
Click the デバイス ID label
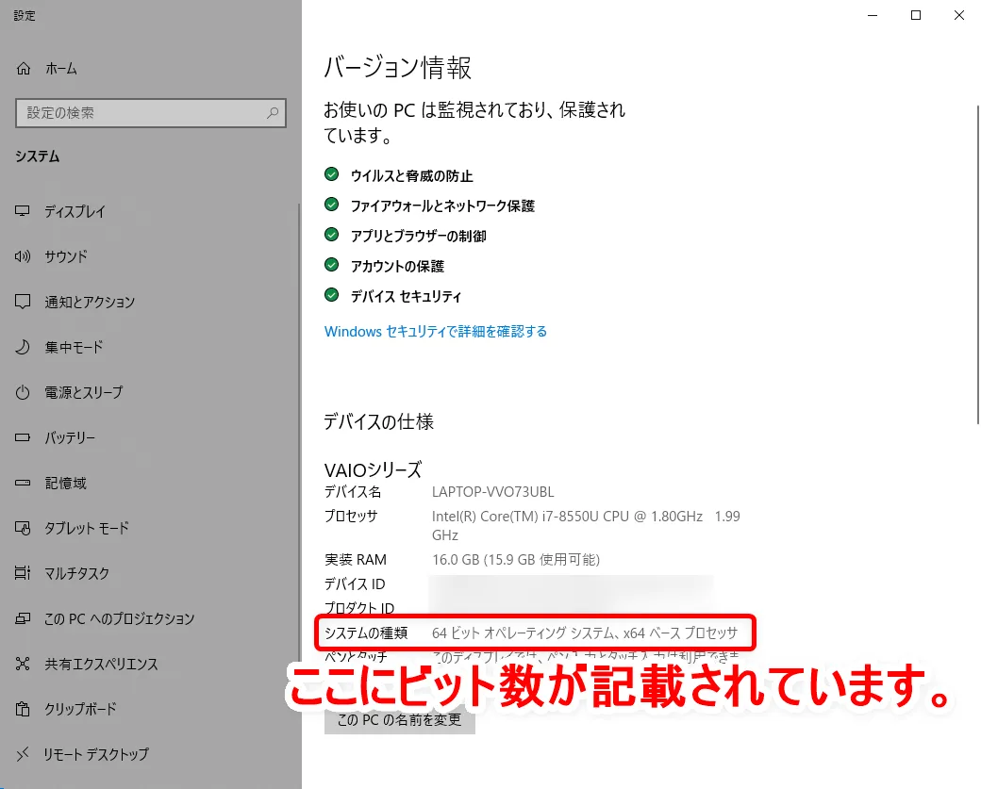[355, 584]
